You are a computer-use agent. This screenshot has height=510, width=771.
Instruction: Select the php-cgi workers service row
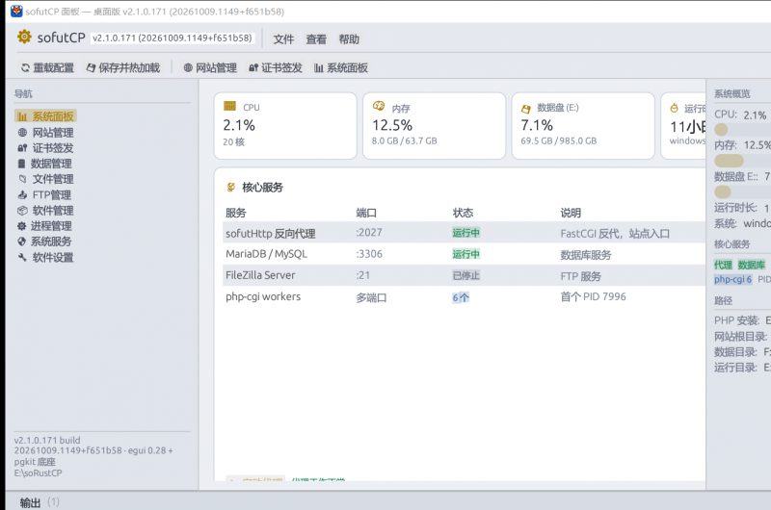(464, 297)
